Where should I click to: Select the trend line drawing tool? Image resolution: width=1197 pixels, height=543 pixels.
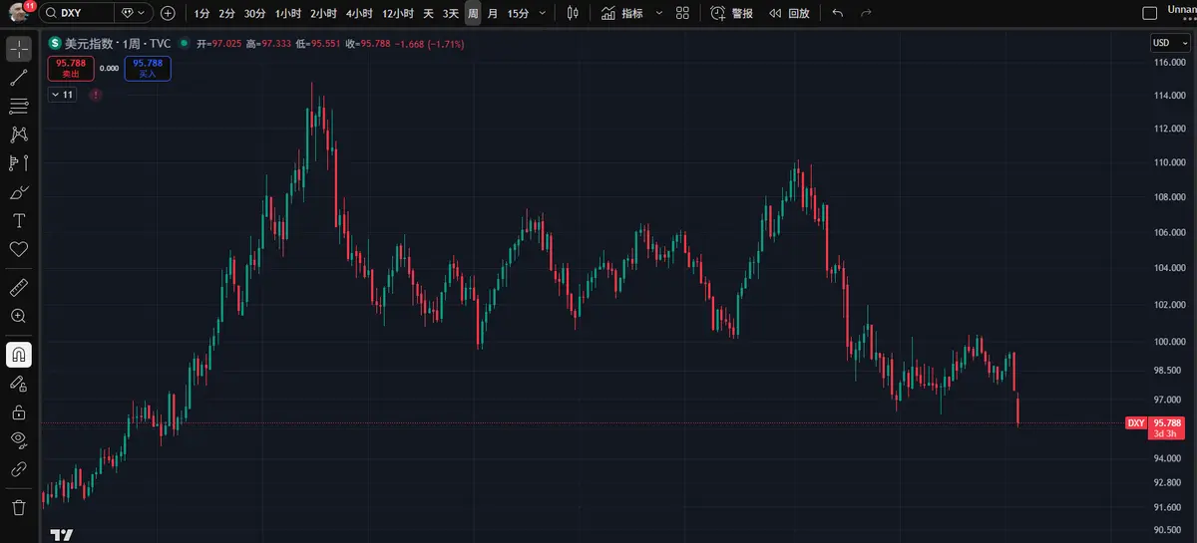coord(19,78)
